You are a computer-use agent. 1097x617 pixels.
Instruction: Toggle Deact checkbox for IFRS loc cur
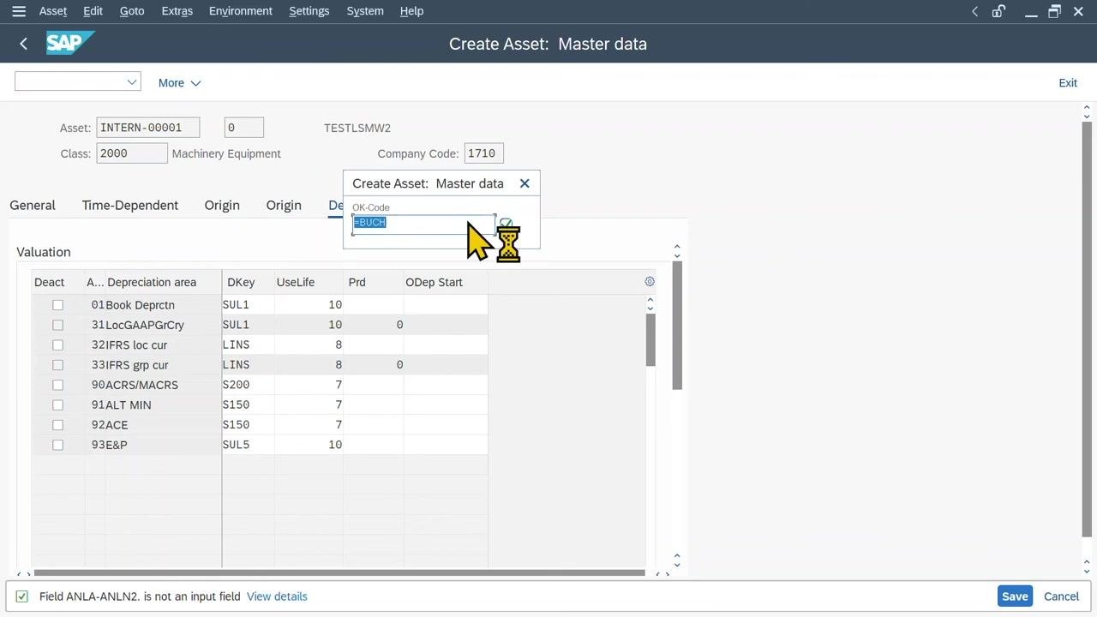pyautogui.click(x=57, y=344)
